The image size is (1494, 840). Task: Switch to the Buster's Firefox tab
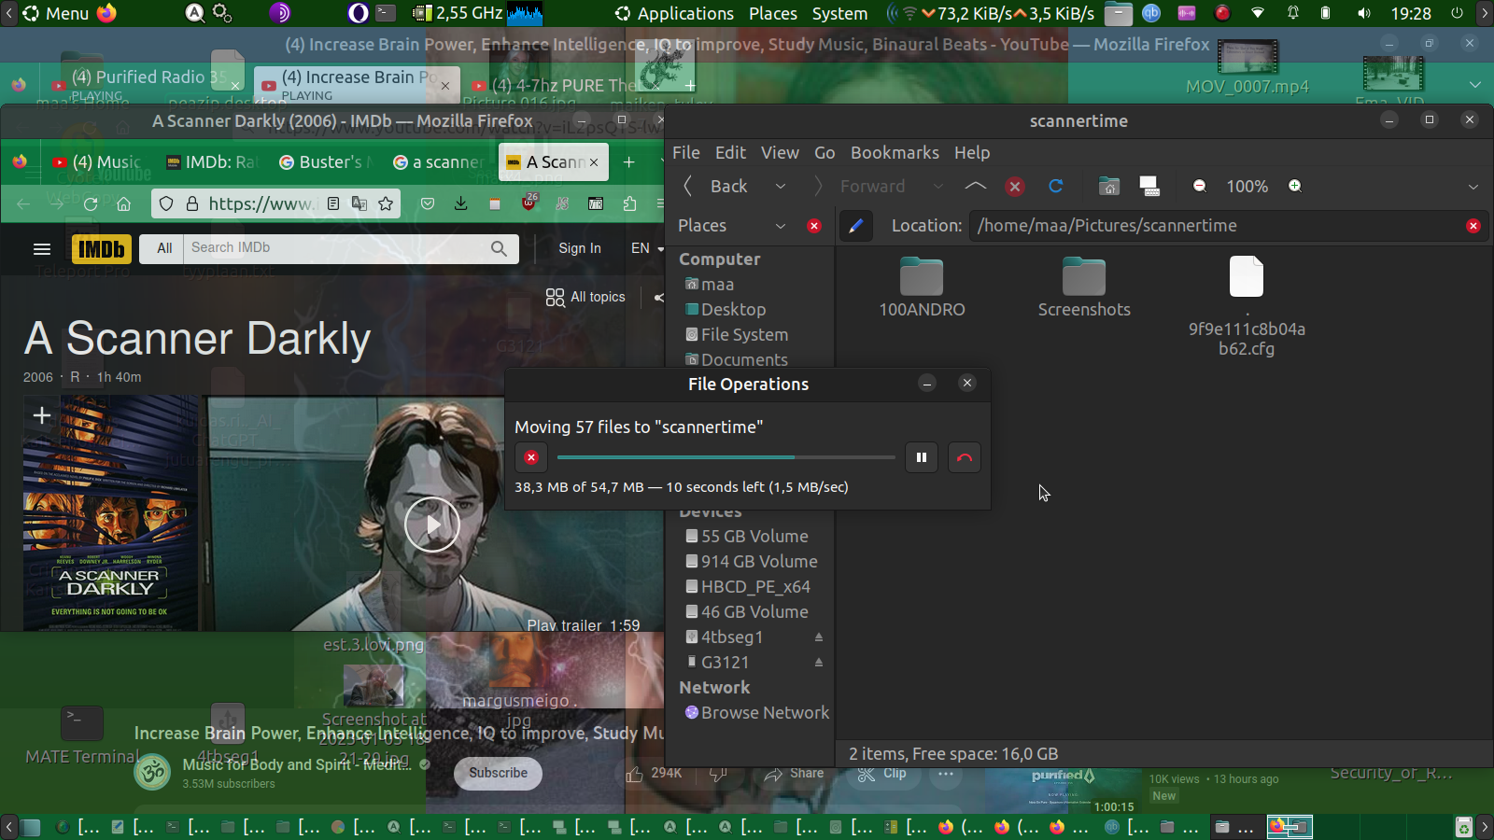[327, 162]
